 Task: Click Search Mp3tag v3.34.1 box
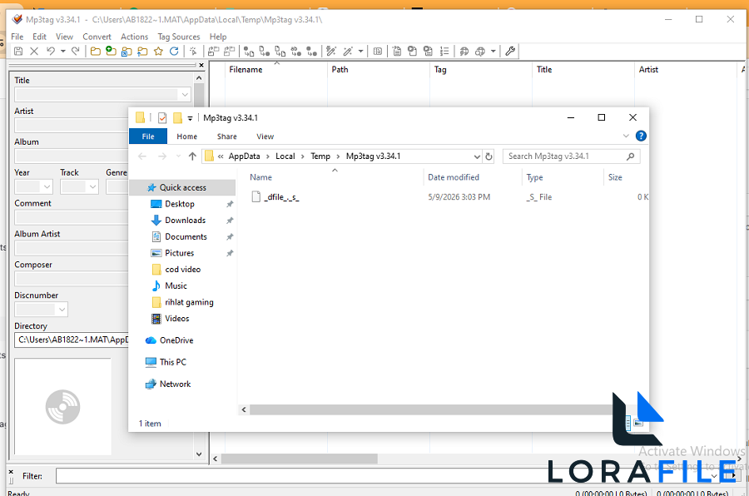coord(571,156)
